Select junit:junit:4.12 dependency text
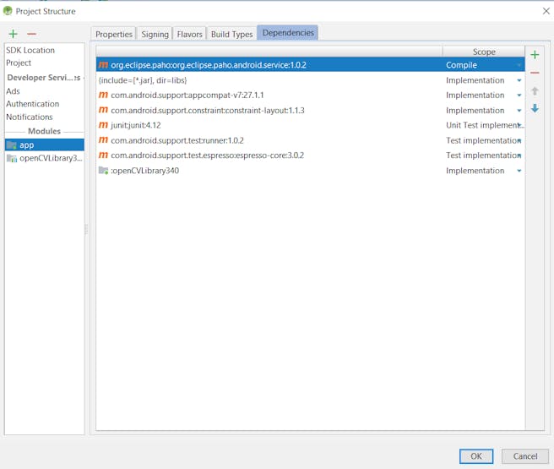554x469 pixels. coord(136,125)
